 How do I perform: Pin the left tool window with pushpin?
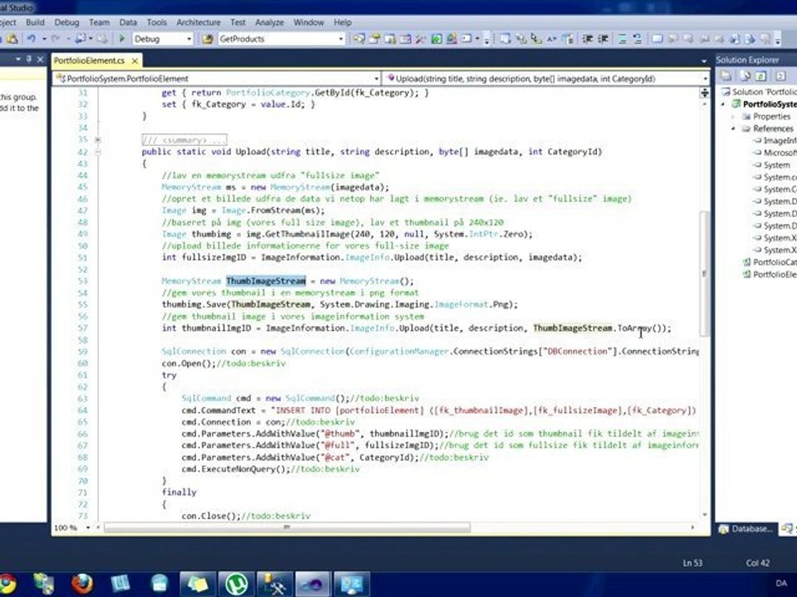(28, 60)
